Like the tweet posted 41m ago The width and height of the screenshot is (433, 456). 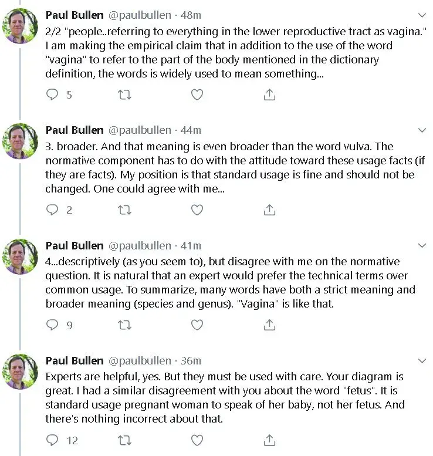197,325
